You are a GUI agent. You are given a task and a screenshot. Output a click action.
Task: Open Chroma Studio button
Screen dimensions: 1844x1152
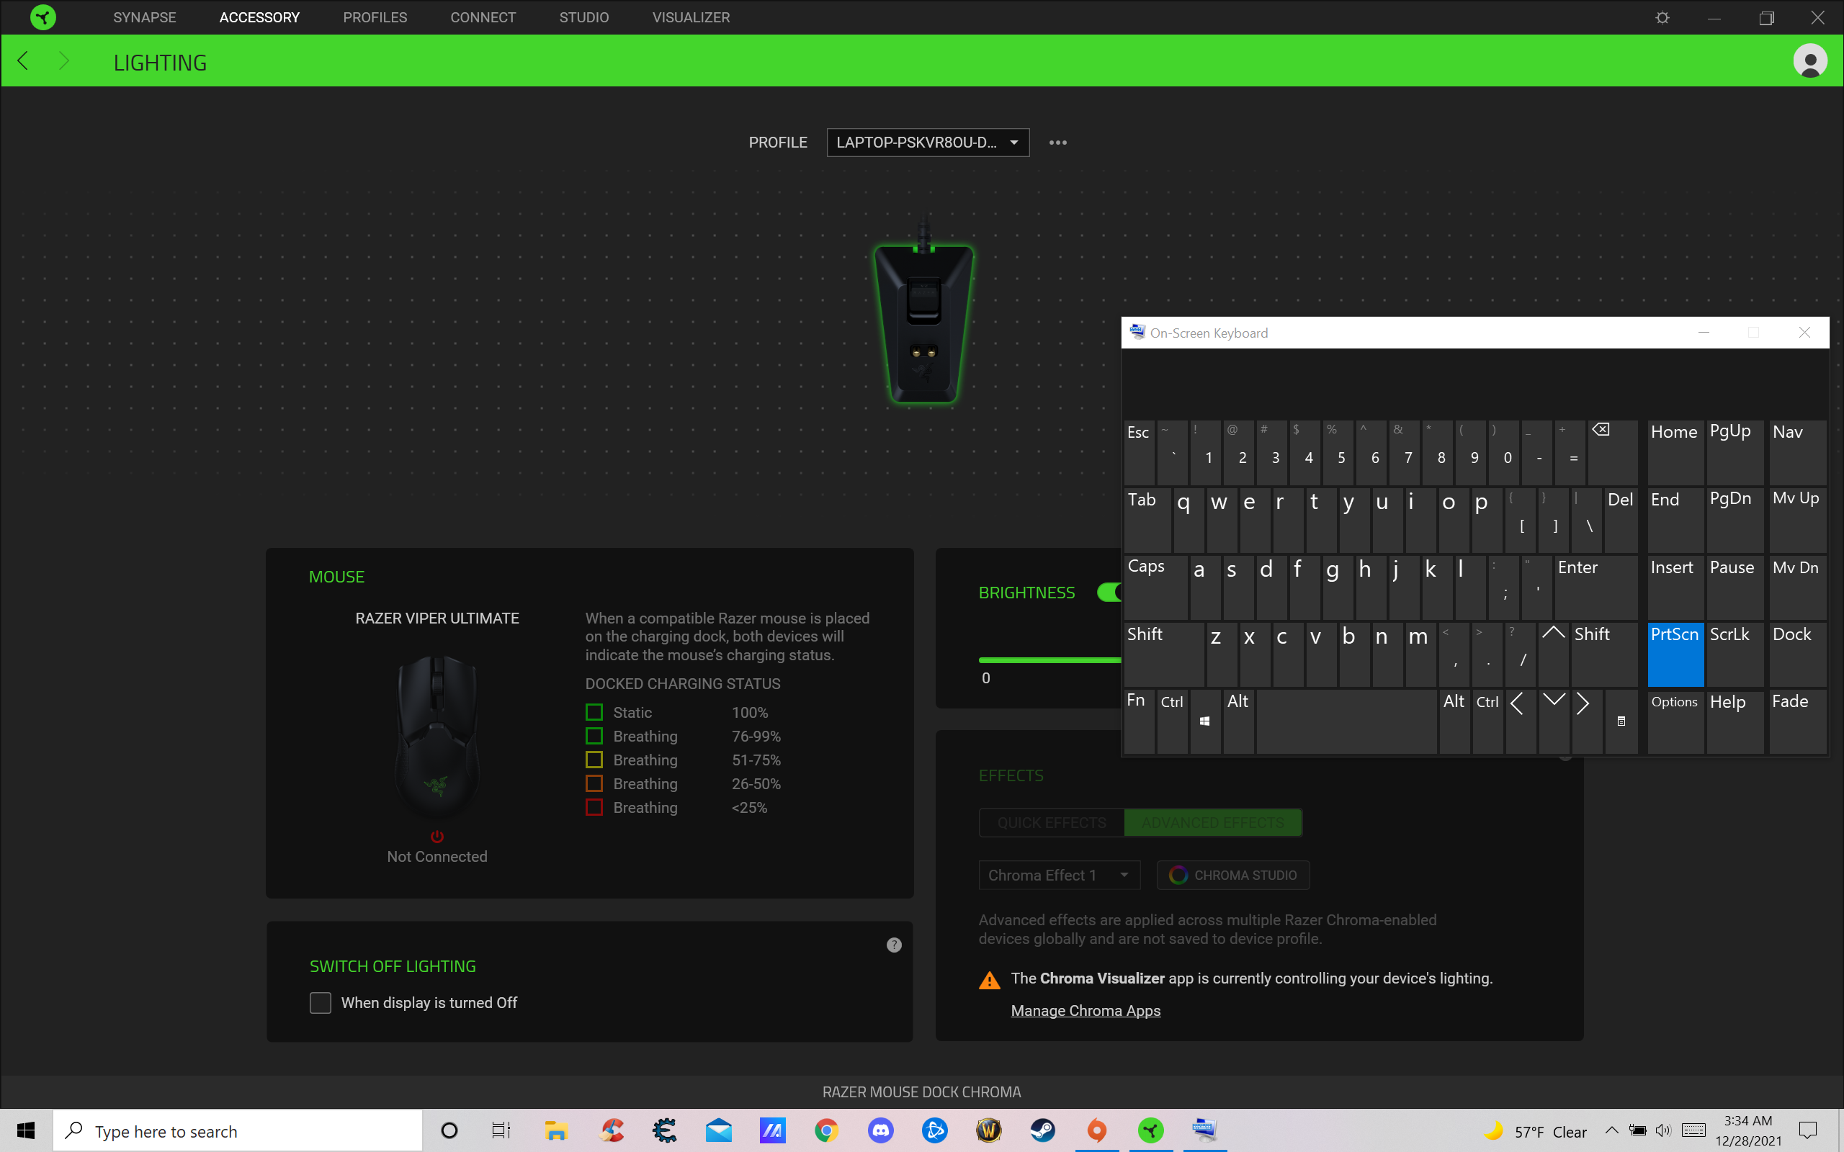[x=1232, y=875]
